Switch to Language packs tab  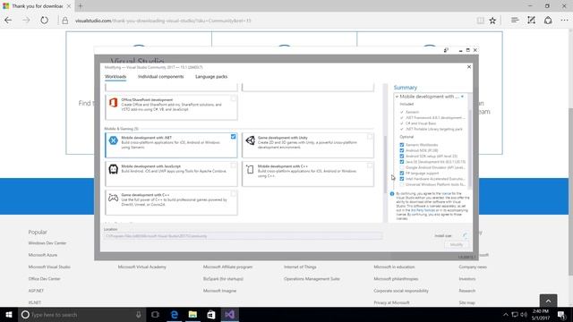click(x=211, y=77)
